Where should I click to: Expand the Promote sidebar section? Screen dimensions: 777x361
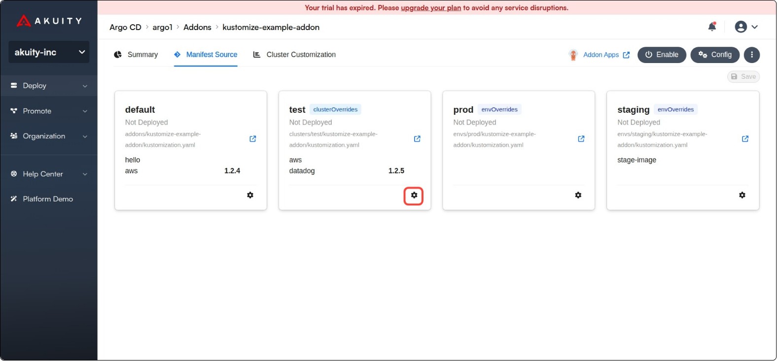[x=49, y=111]
